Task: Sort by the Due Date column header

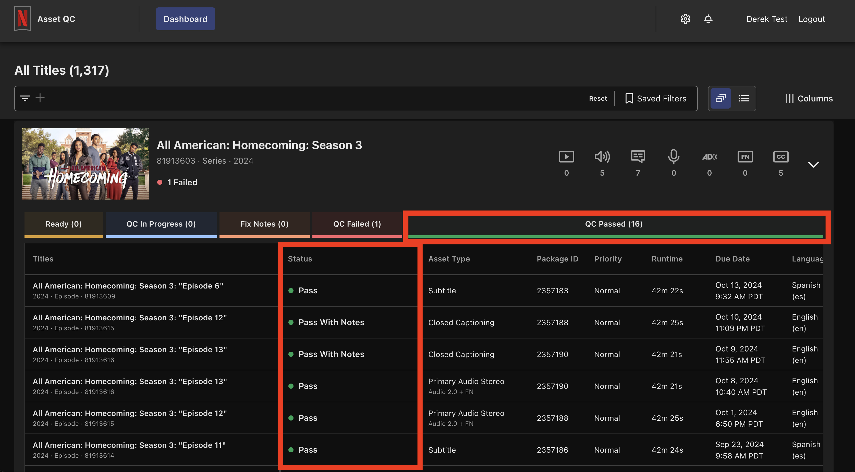Action: pyautogui.click(x=732, y=259)
